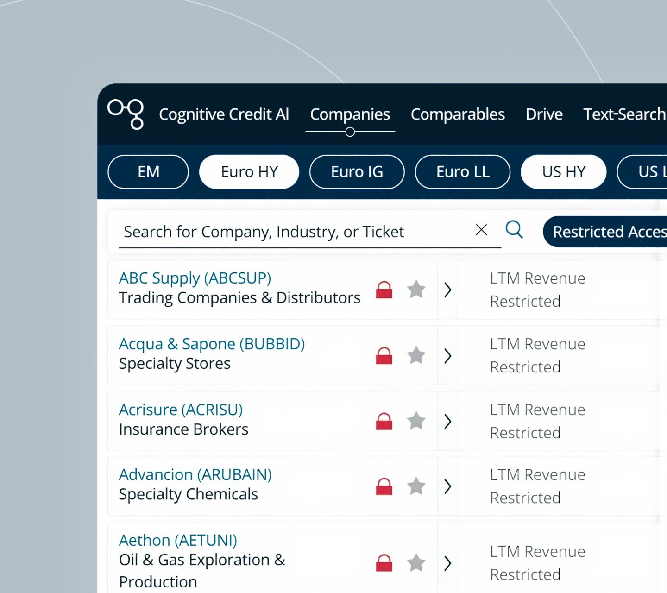Click the Specialty Stores industry text
Screen dimensions: 667x593
tap(175, 364)
